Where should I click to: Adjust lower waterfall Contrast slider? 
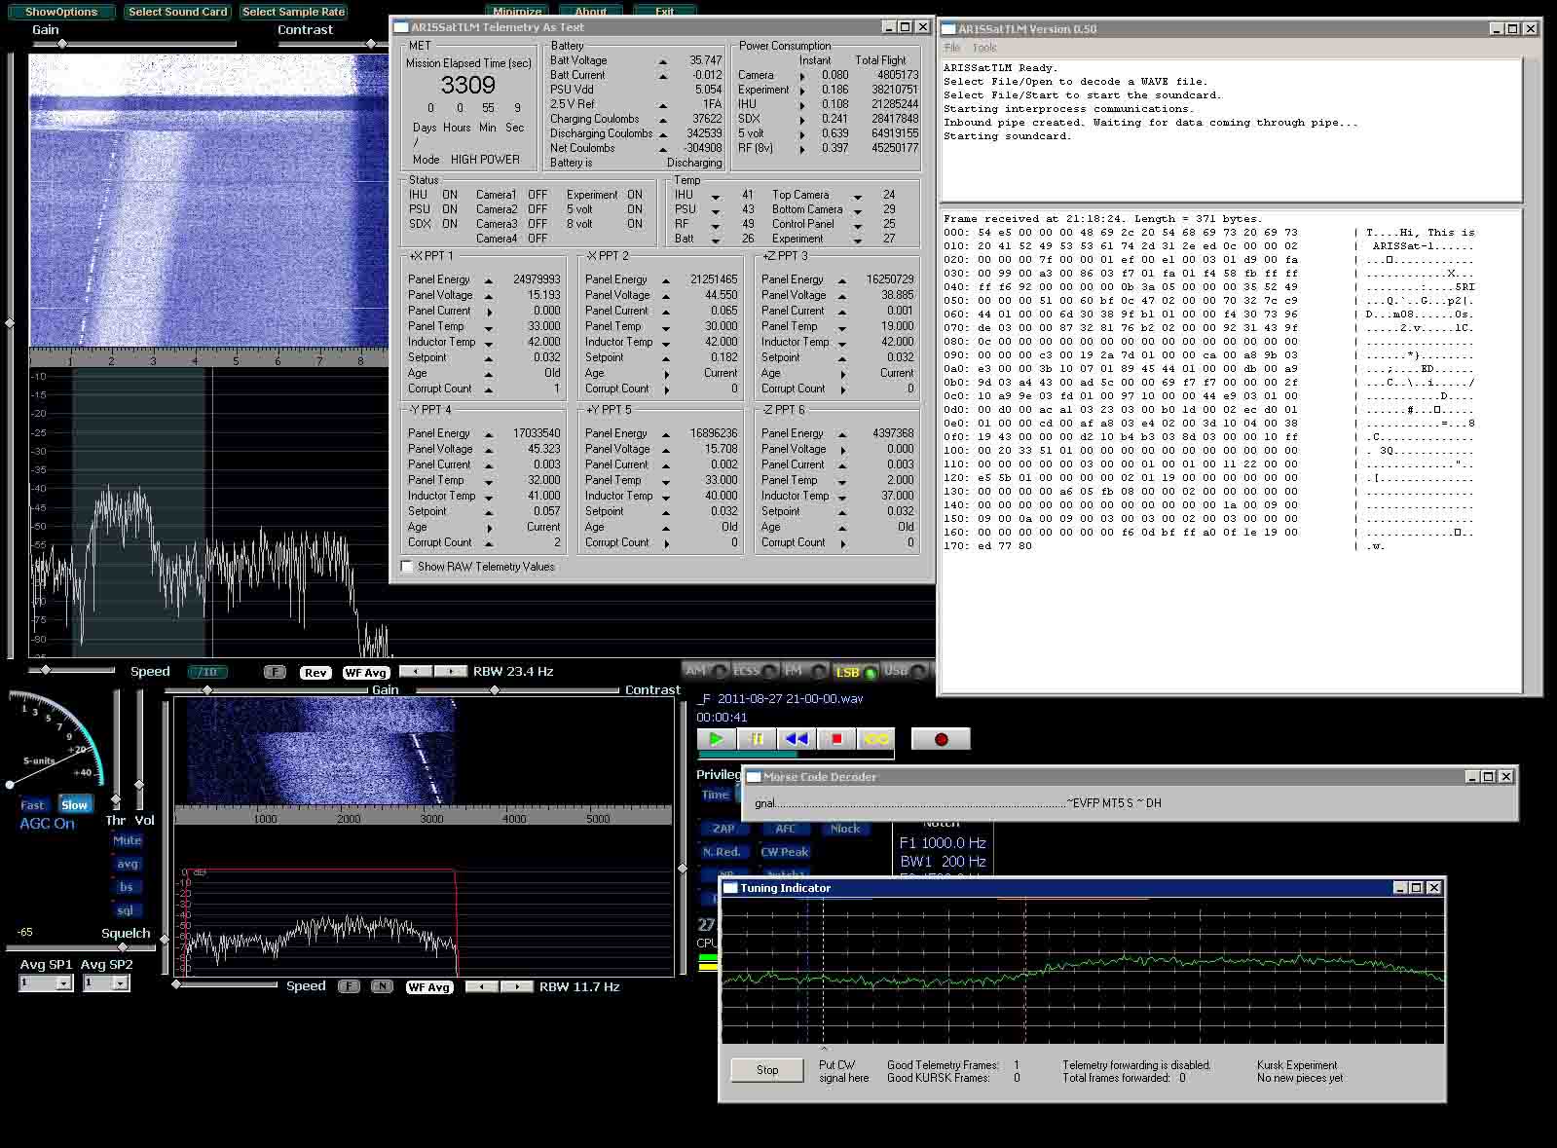pos(495,689)
